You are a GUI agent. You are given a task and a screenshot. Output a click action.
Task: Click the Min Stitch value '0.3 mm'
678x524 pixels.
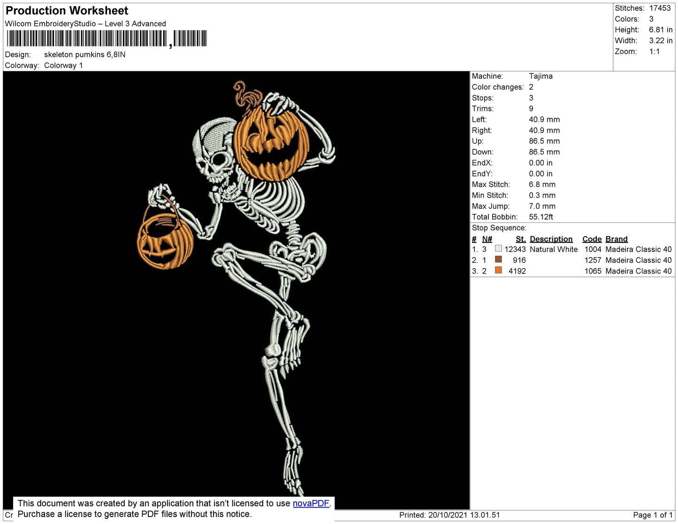coord(542,195)
